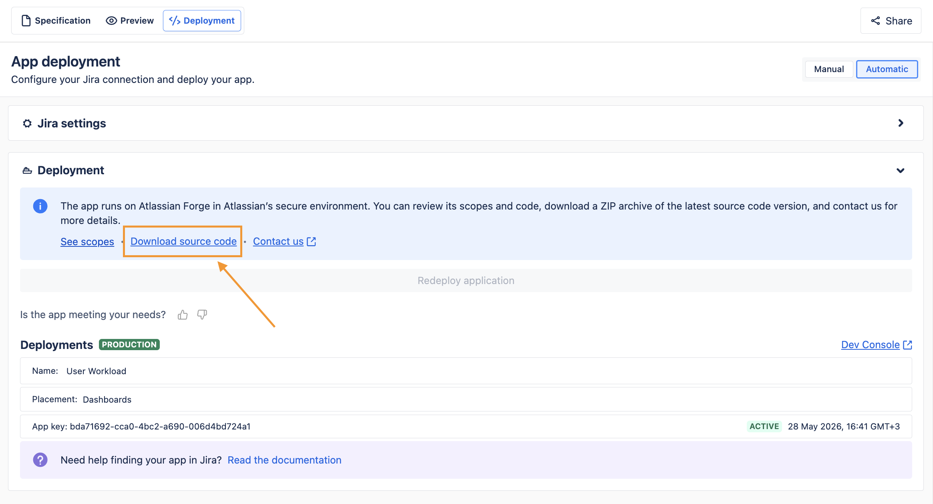Image resolution: width=933 pixels, height=504 pixels.
Task: Open the Specification tab
Action: [x=56, y=21]
